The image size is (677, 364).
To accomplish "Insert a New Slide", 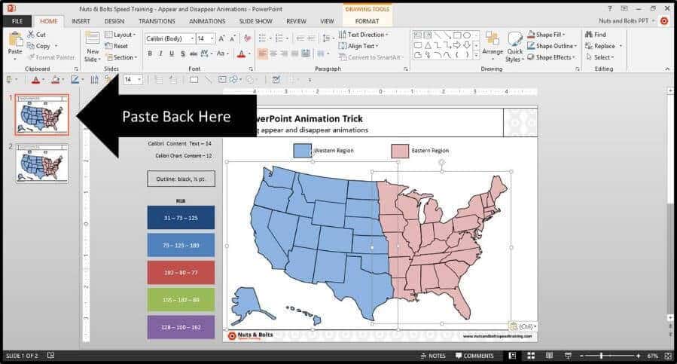I will click(x=93, y=47).
